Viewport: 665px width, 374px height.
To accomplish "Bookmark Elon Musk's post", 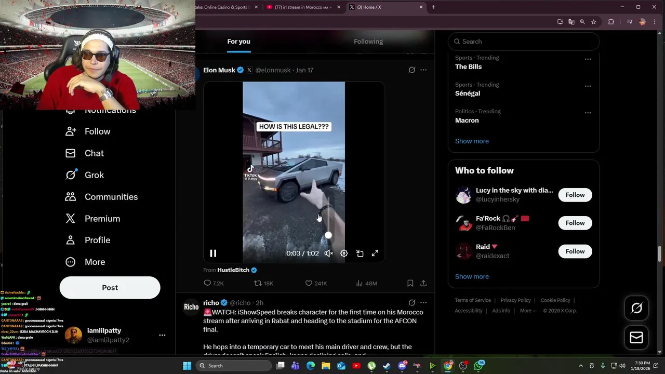I will [x=410, y=283].
